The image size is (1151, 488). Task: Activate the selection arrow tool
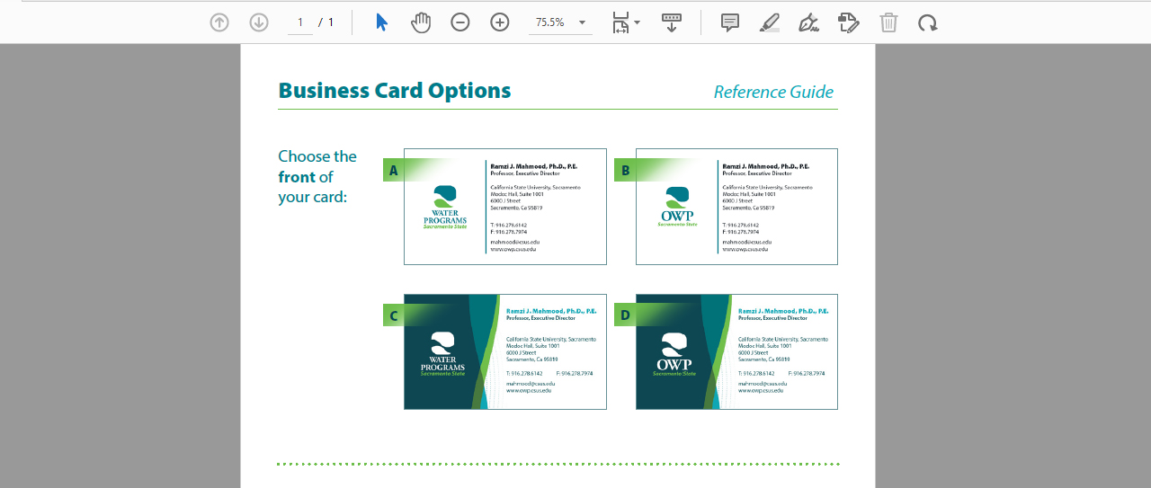coord(382,22)
